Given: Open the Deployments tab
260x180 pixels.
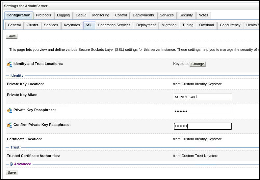Looking at the screenshot, I should tap(143, 15).
